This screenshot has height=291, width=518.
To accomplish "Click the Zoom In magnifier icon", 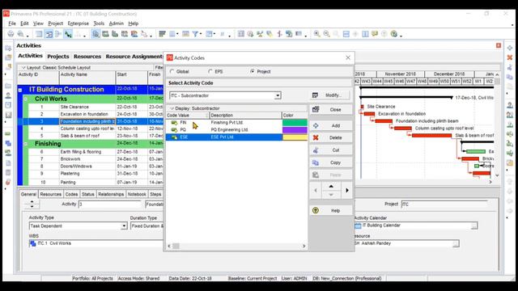I will pyautogui.click(x=316, y=34).
